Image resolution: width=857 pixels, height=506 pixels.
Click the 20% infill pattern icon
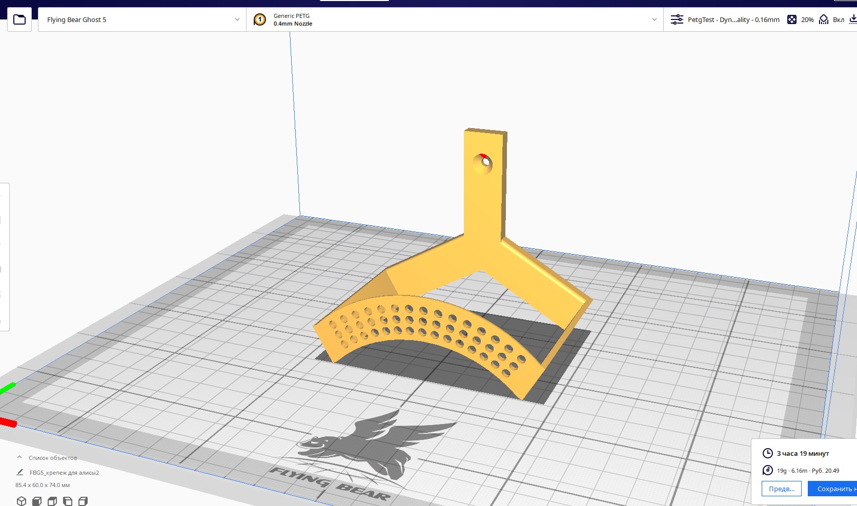click(792, 19)
